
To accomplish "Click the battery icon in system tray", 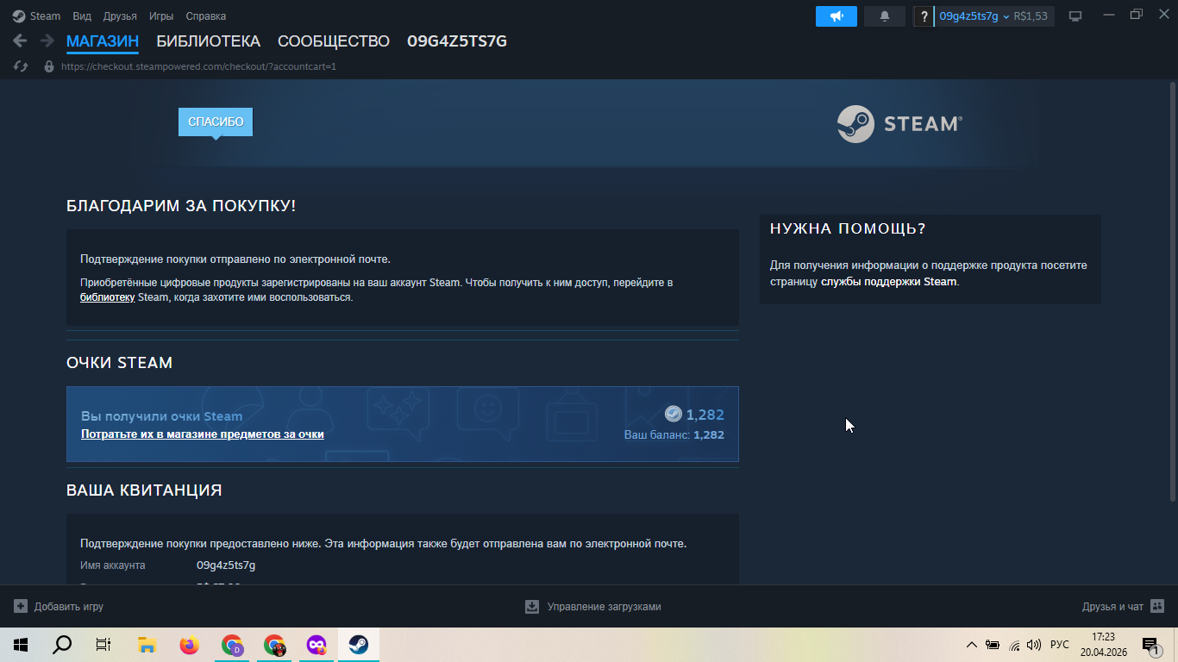I will (x=993, y=645).
